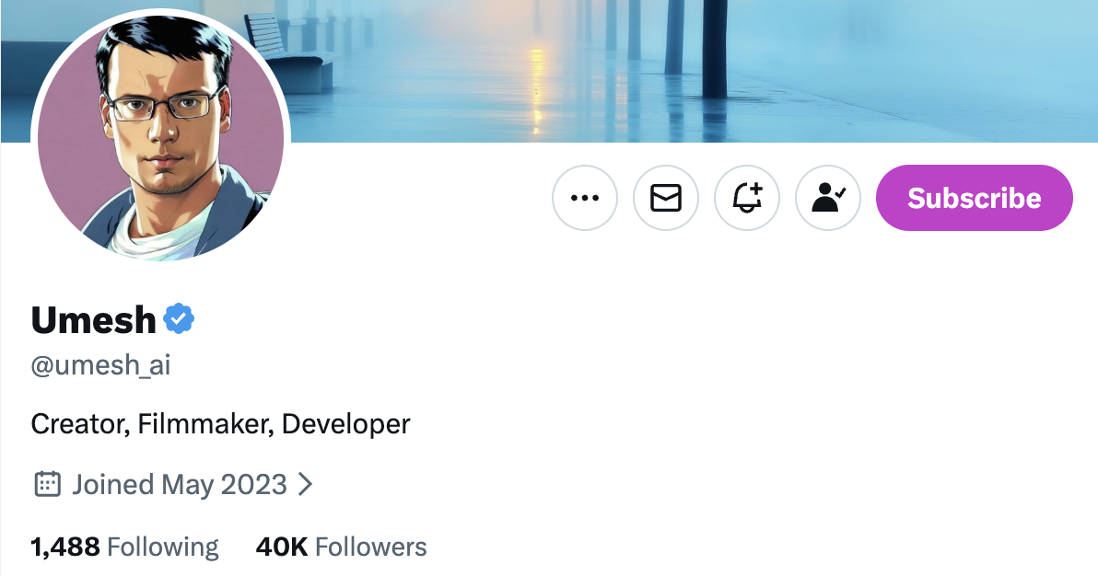Open the Joined May 2023 details
The height and width of the screenshot is (576, 1098).
click(x=180, y=484)
